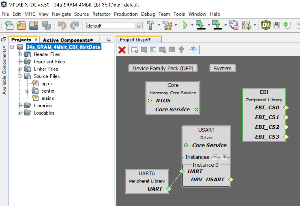Click the red X delete icon

pyautogui.click(x=122, y=50)
